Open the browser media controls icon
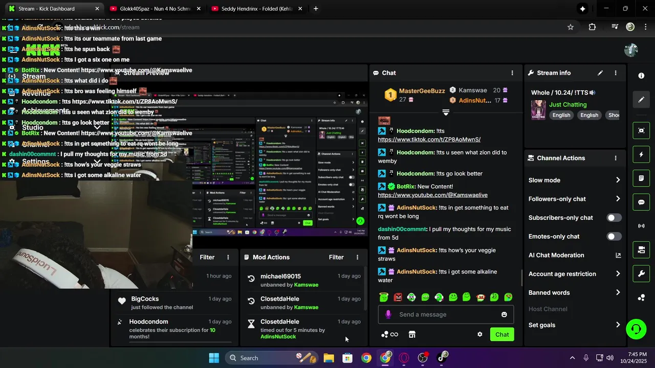The image size is (655, 368). point(615,27)
